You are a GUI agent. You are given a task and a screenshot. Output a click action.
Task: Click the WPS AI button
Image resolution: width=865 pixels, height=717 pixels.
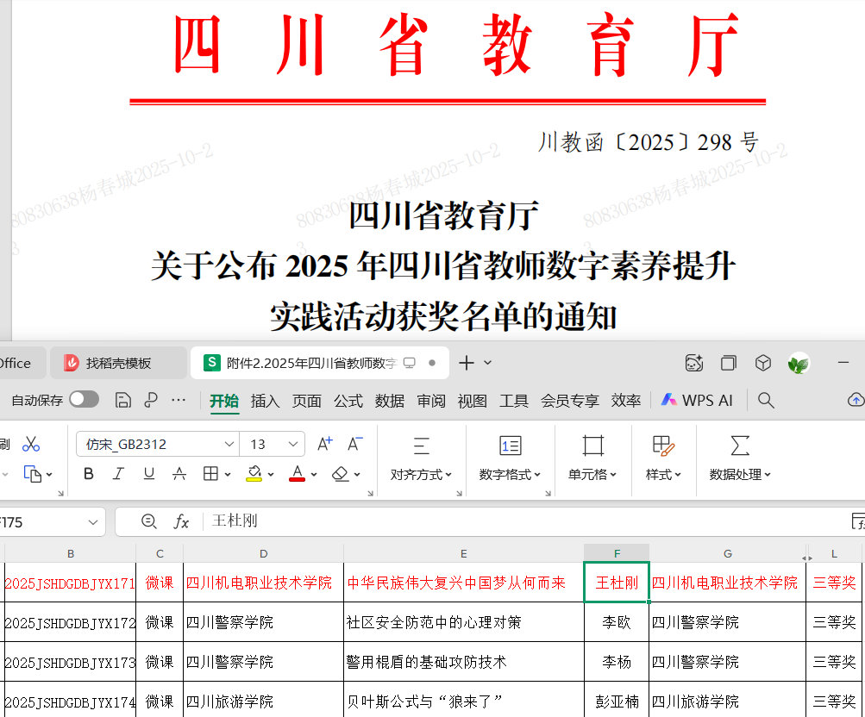pos(697,400)
